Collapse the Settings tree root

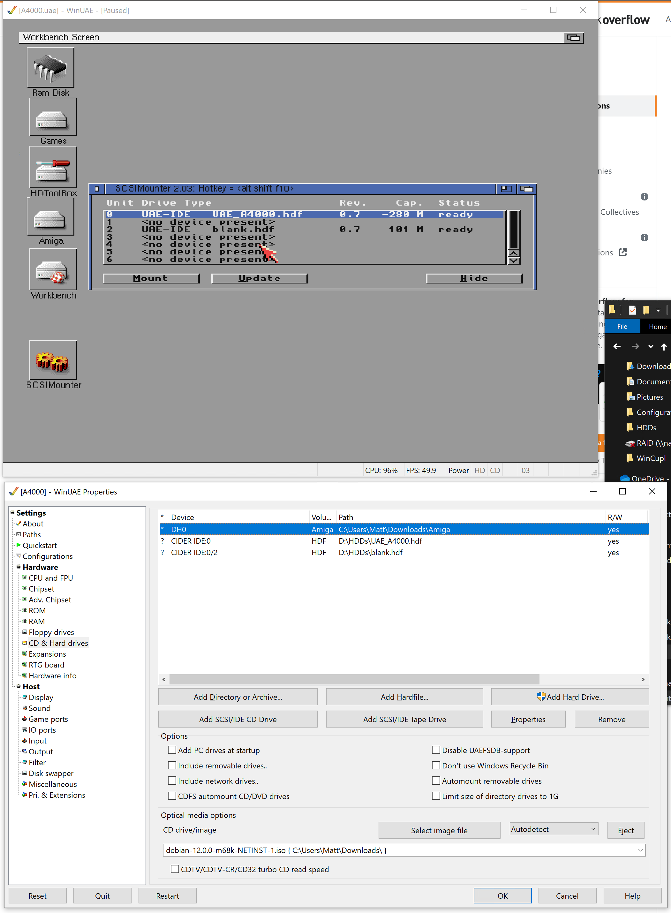12,513
